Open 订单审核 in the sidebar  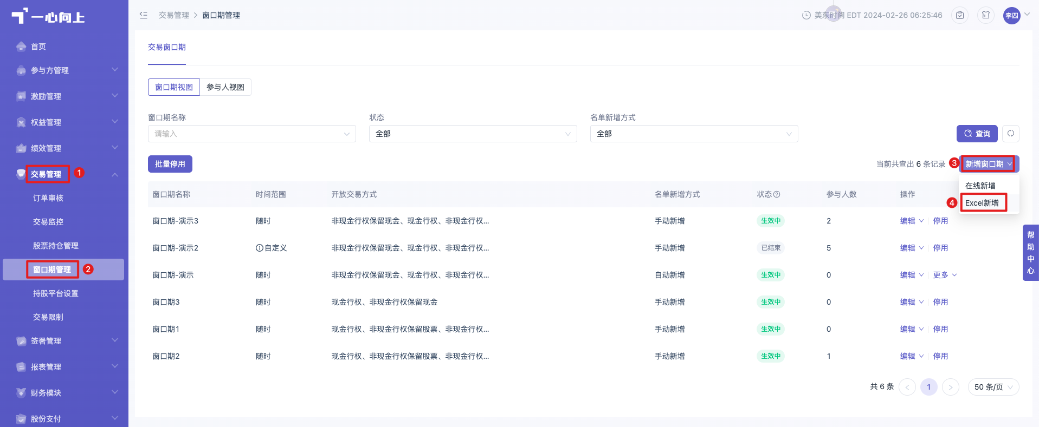[48, 198]
